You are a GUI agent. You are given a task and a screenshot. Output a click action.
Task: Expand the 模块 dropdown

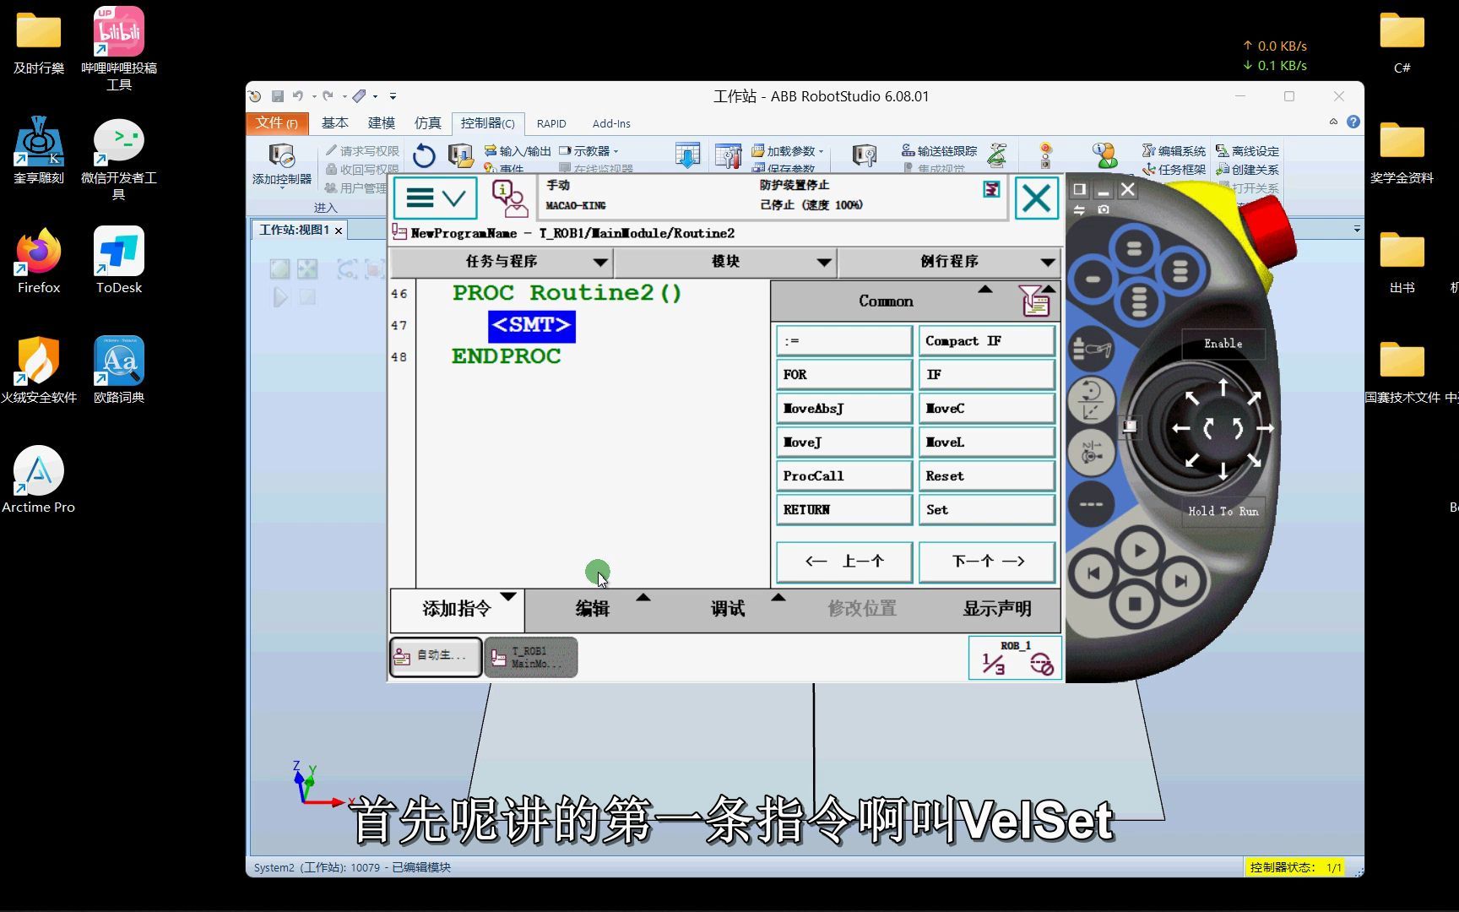pos(725,262)
